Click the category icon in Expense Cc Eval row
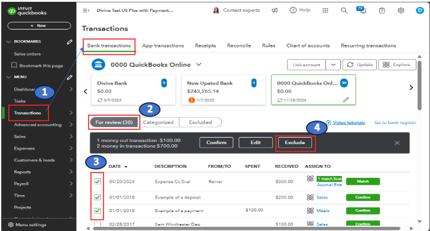The height and width of the screenshot is (231, 430). tap(310, 178)
